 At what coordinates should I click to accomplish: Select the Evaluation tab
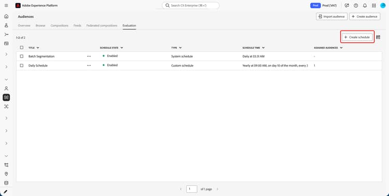point(129,25)
